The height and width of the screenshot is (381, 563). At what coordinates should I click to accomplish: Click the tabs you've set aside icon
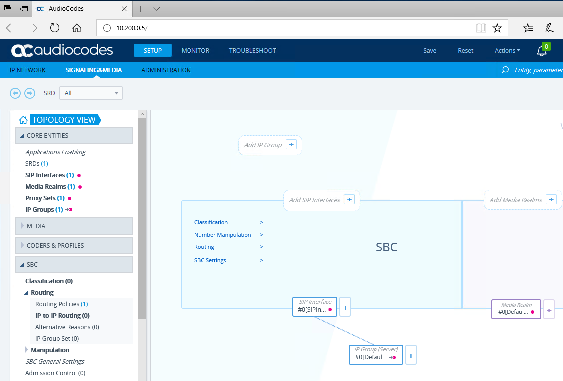coord(8,9)
